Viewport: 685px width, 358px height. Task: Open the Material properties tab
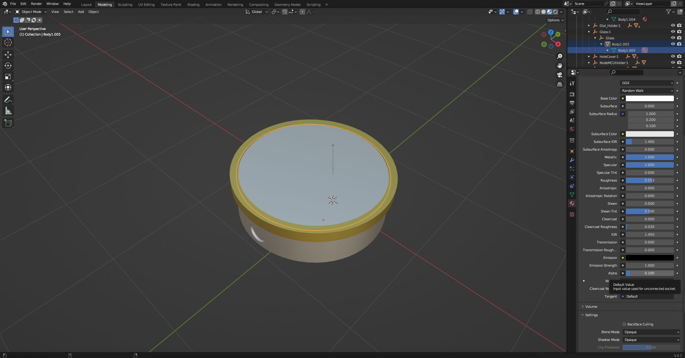572,203
